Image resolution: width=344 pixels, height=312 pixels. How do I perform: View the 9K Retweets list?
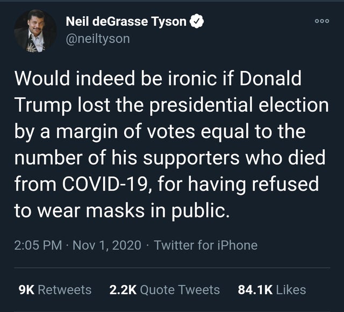coord(55,289)
